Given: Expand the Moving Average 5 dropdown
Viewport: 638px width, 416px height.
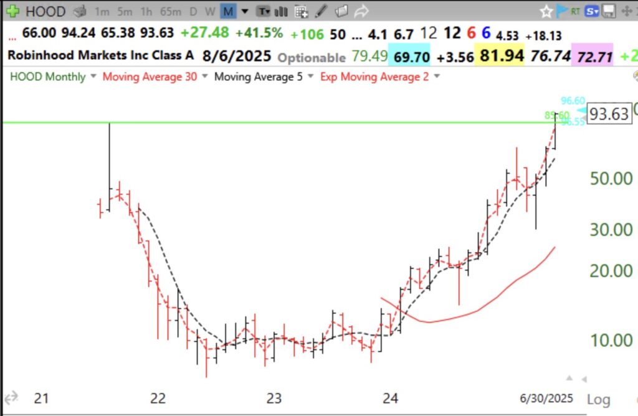Looking at the screenshot, I should coord(310,76).
